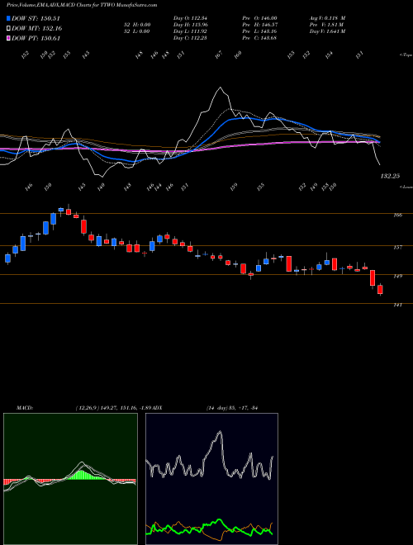Click the 'MACD:' panel label
Viewport: 413px width, 545px height.
25,408
